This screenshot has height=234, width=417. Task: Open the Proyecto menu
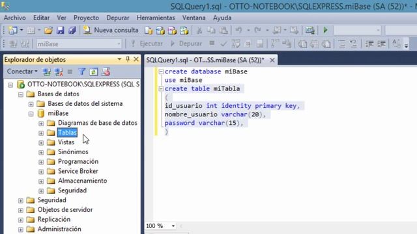click(x=86, y=18)
